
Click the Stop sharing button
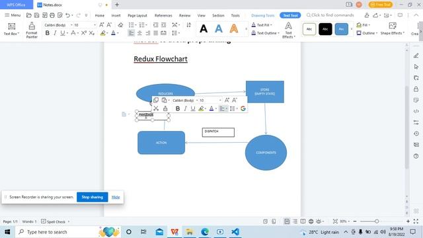point(93,197)
